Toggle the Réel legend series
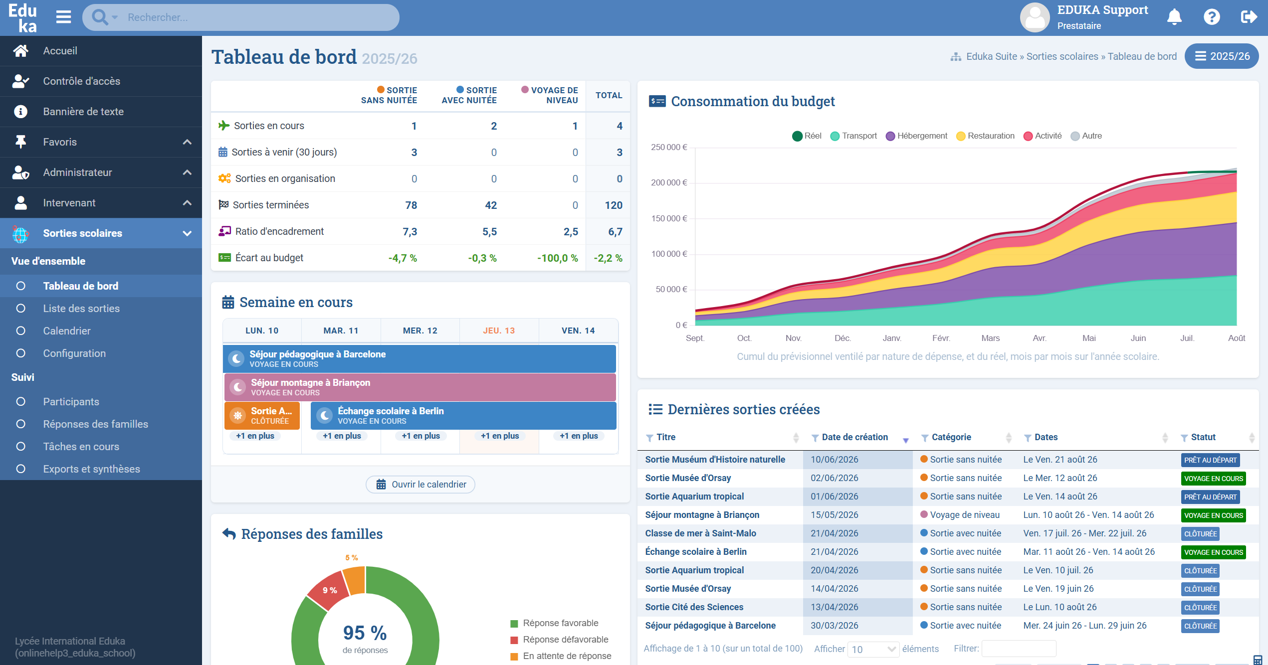 807,136
